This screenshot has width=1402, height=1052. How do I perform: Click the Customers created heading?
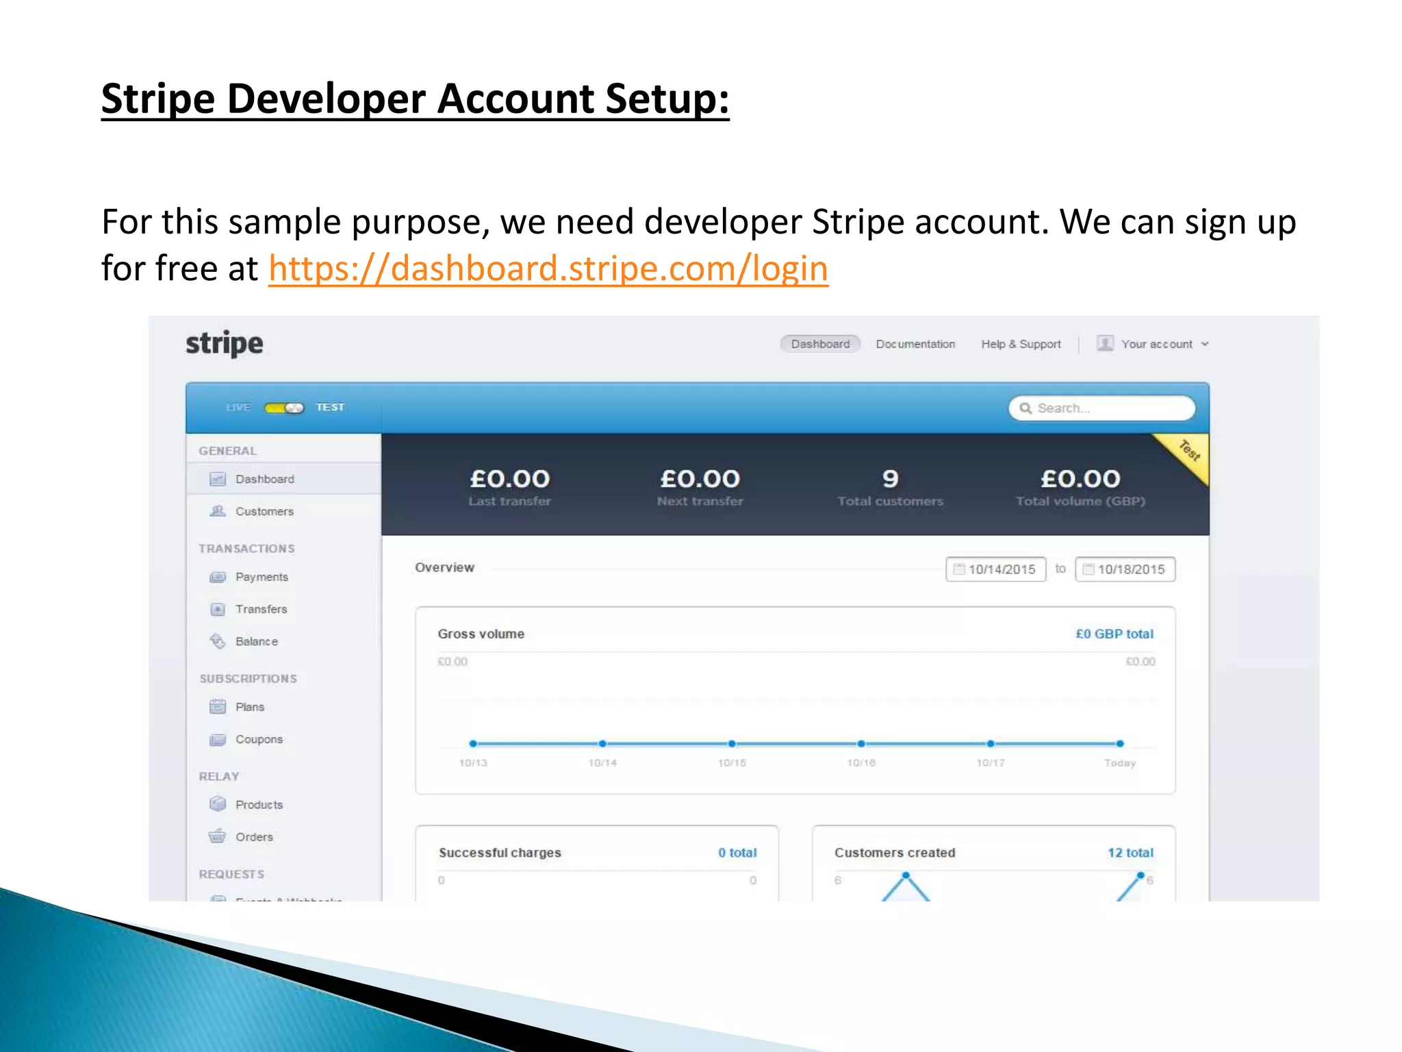pos(895,853)
